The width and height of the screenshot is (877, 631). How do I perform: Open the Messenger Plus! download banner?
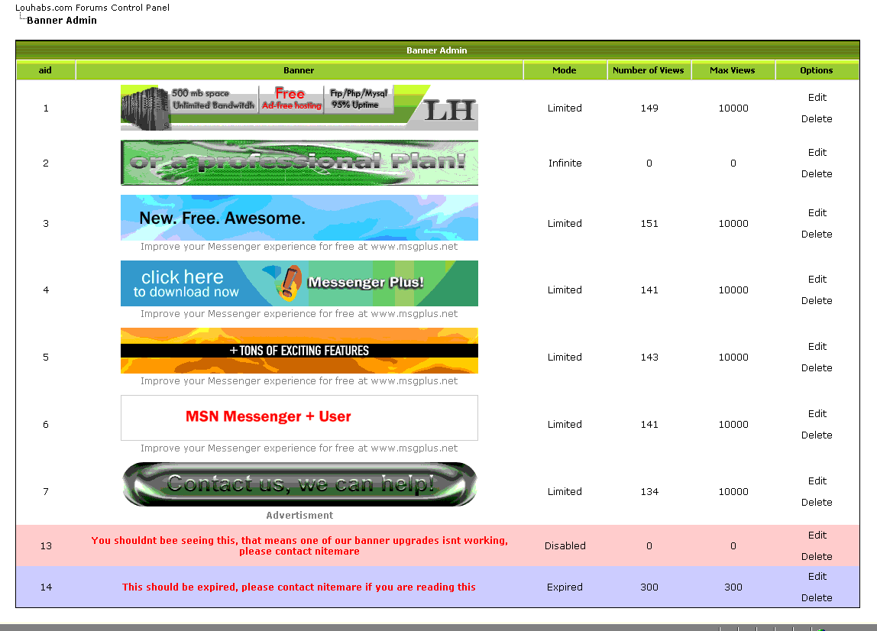[x=299, y=283]
